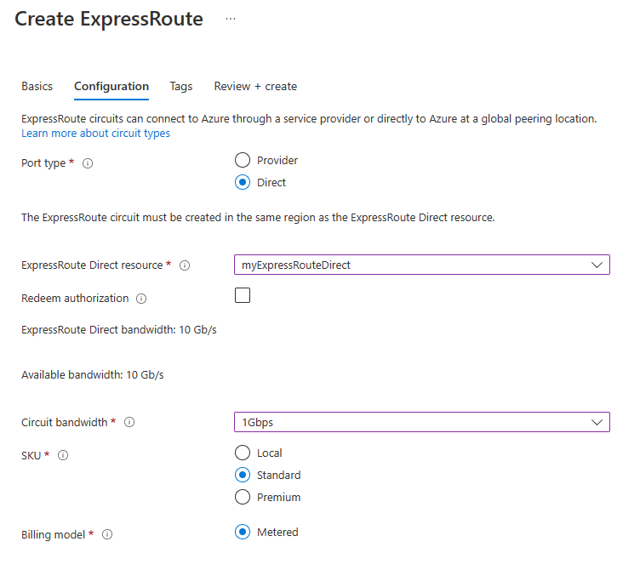Choose the Local SKU option

(x=243, y=453)
